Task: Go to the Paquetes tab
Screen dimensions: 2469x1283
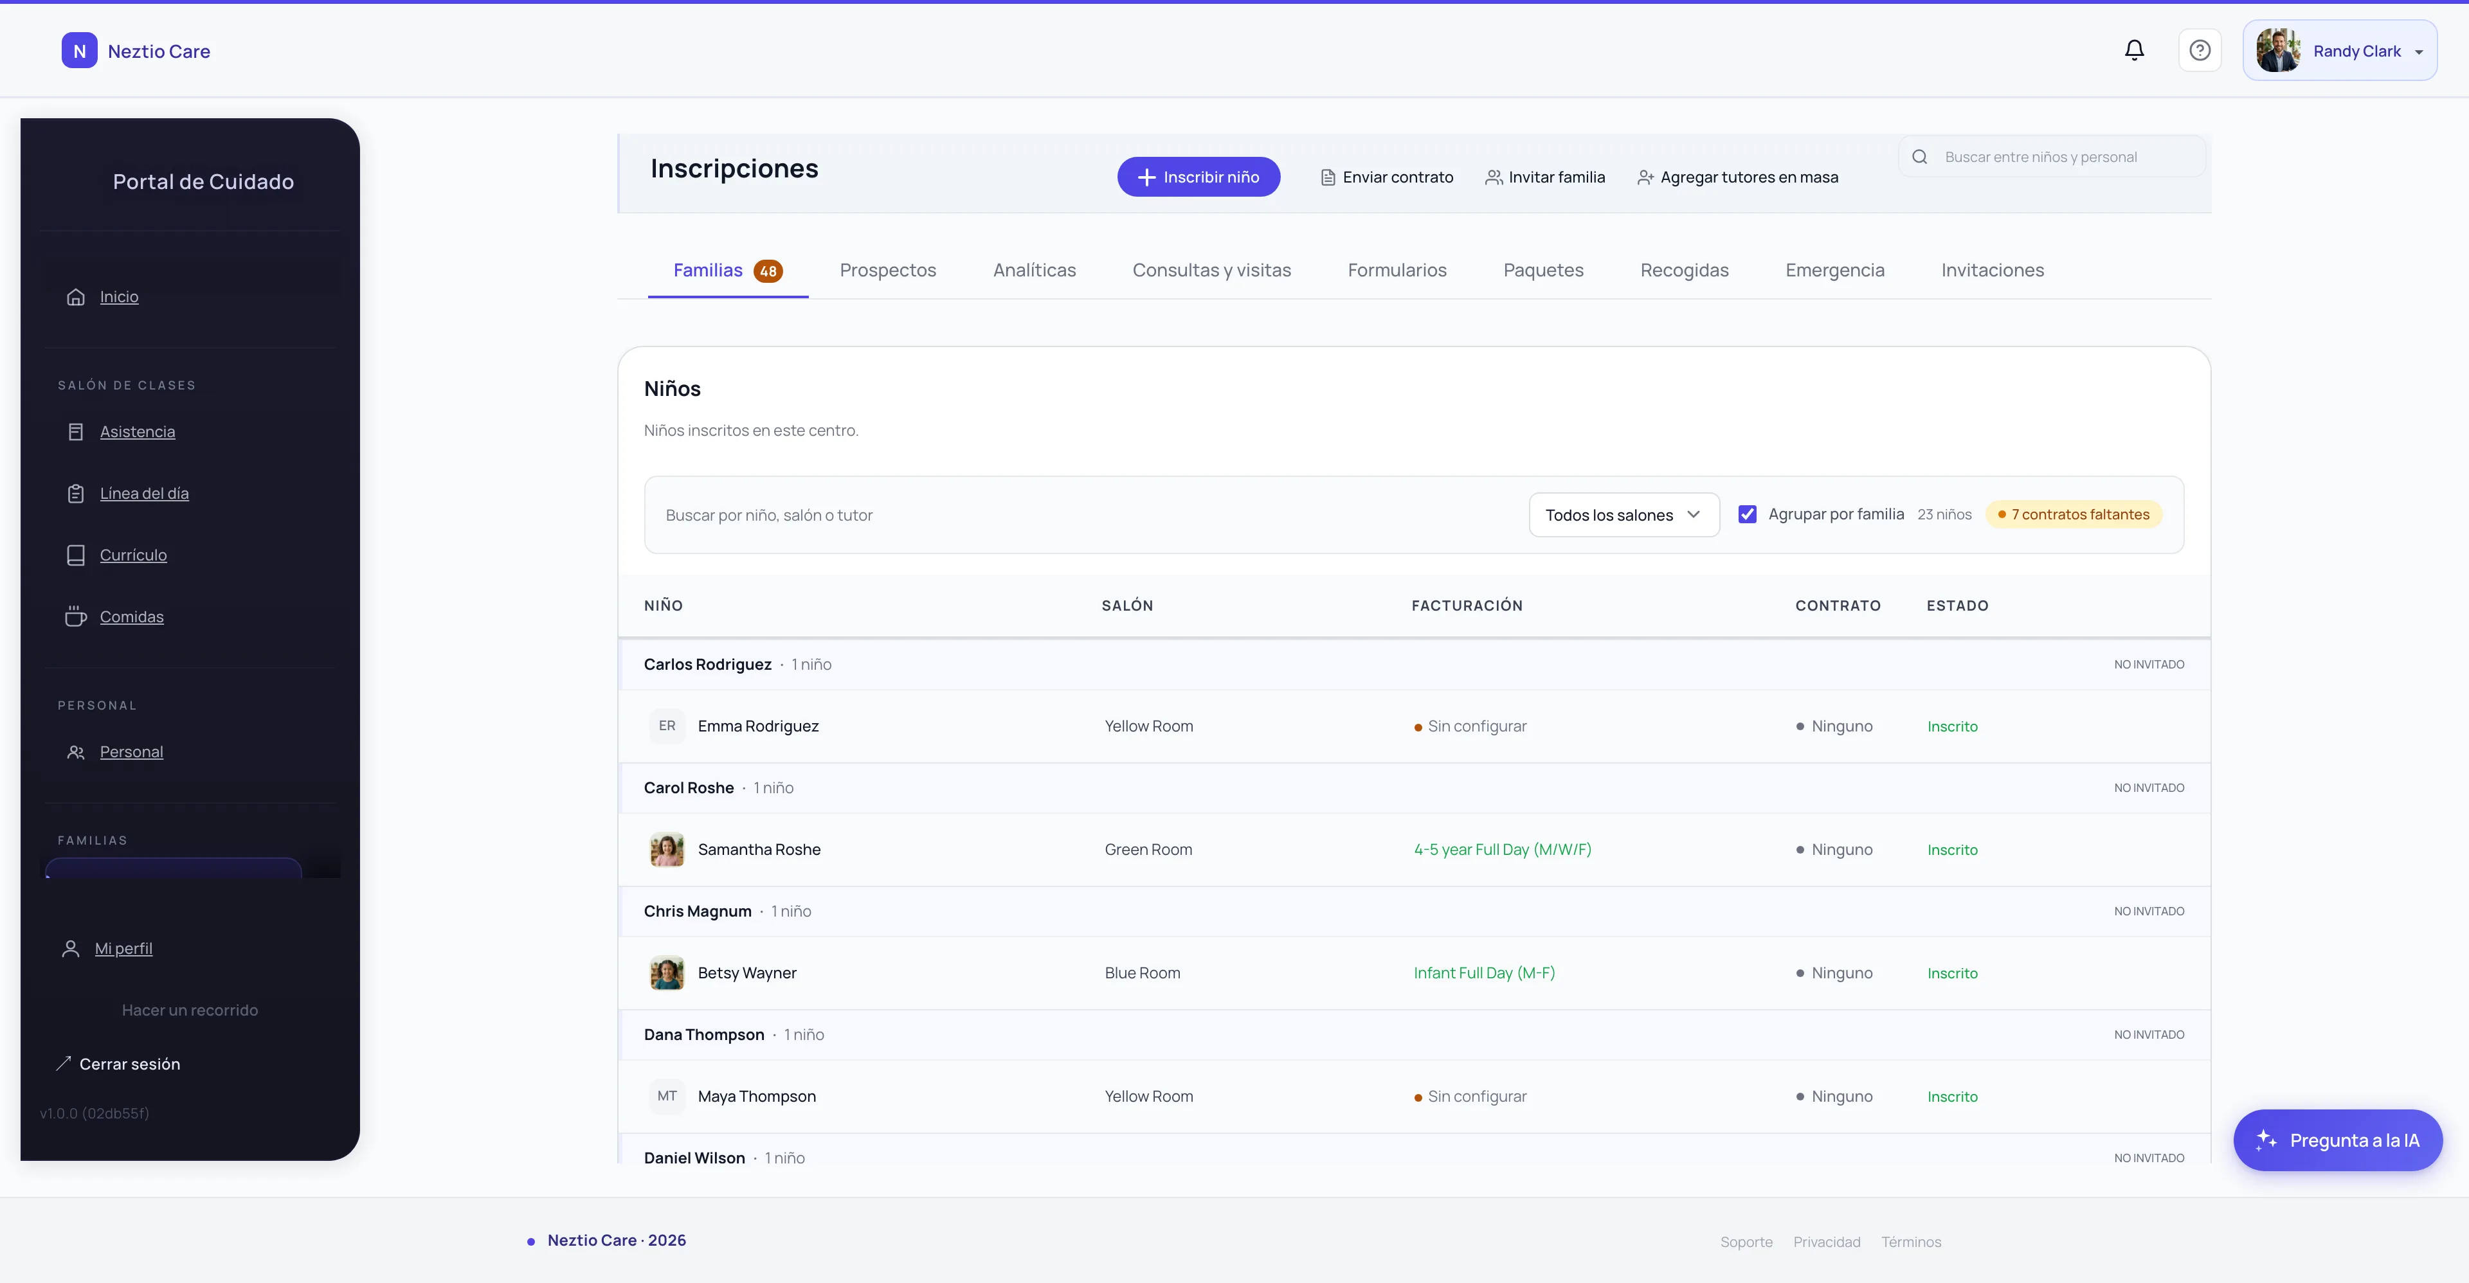Action: [x=1543, y=270]
